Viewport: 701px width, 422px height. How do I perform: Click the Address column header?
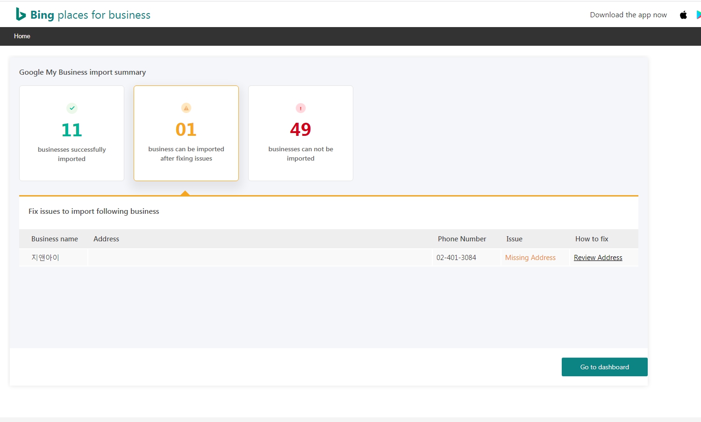[x=106, y=239]
